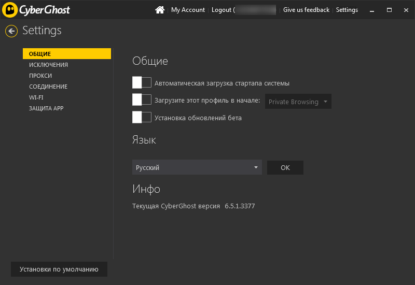This screenshot has height=285, width=415.
Task: Expand the Русский language dropdown
Action: click(x=197, y=167)
